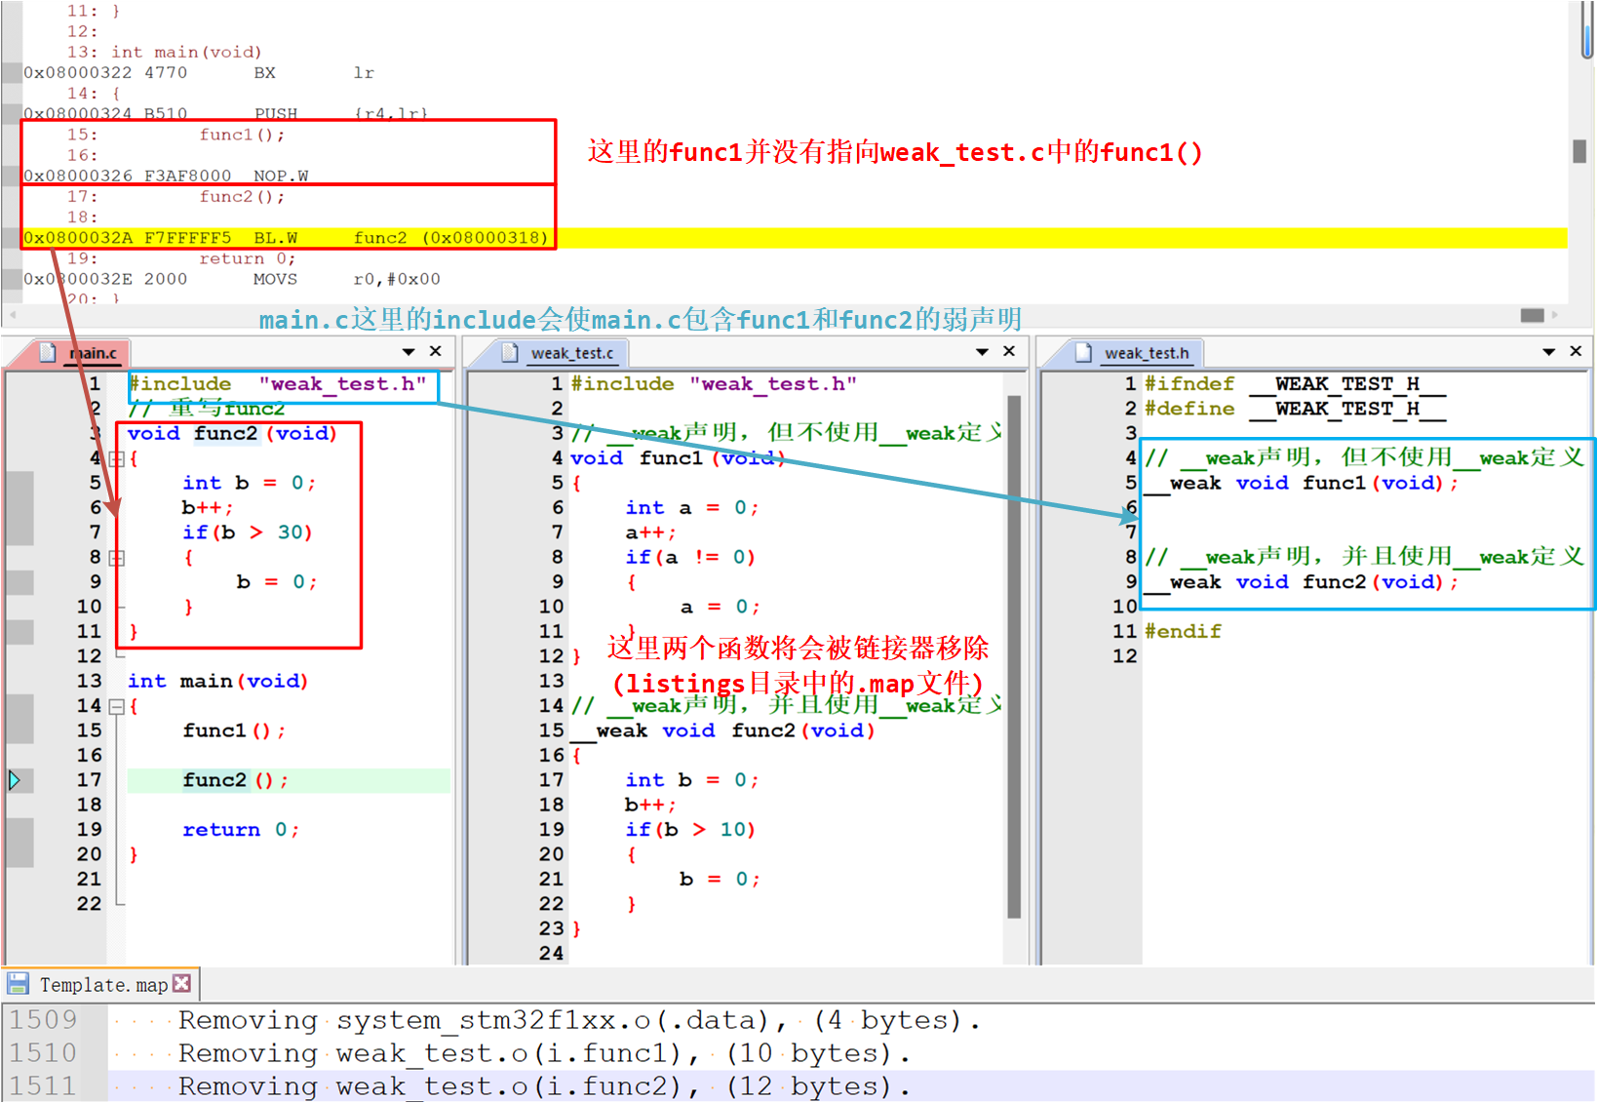Toggle a breakpoint on main.c line 19 gutter
This screenshot has width=1598, height=1103.
click(x=19, y=829)
